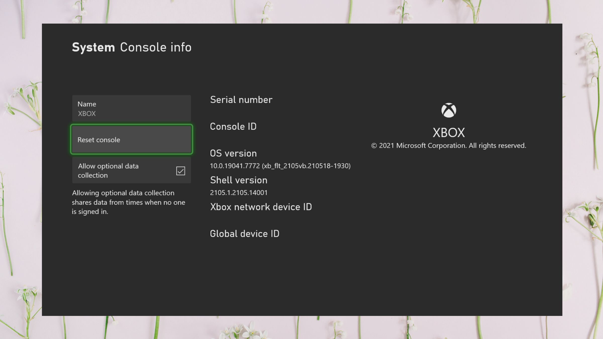The image size is (603, 339).
Task: Select the Console info page title
Action: pos(155,47)
